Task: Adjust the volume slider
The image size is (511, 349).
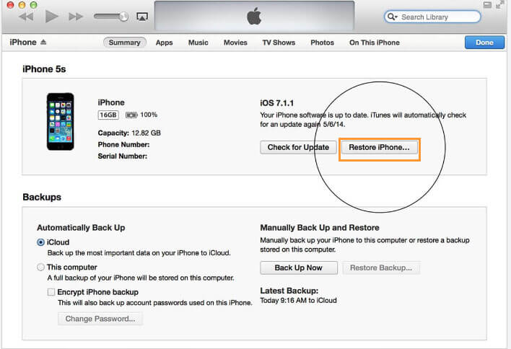Action: (111, 16)
